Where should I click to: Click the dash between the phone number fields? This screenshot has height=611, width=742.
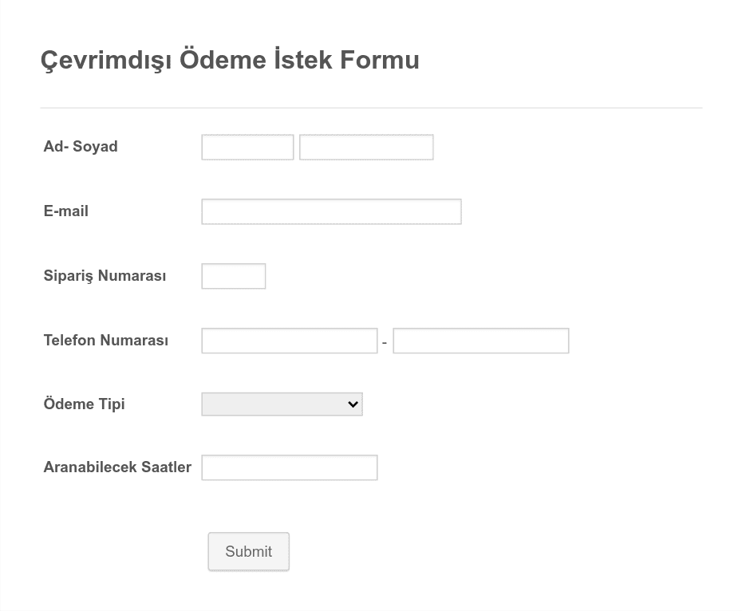pyautogui.click(x=385, y=343)
